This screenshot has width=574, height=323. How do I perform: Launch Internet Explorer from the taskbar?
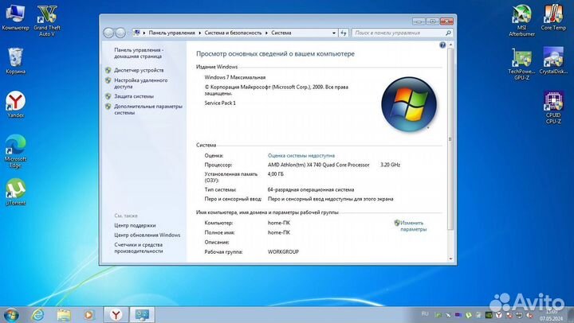(37, 314)
